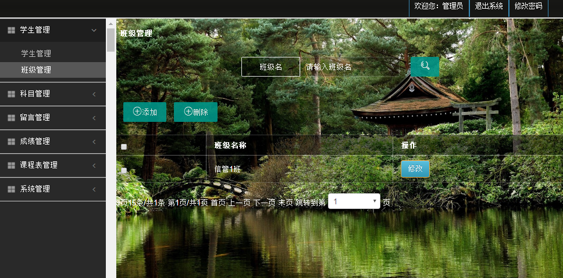Screen dimensions: 563x278
Task: Click the grid icon beside 学生管理 menu
Action: click(x=11, y=30)
